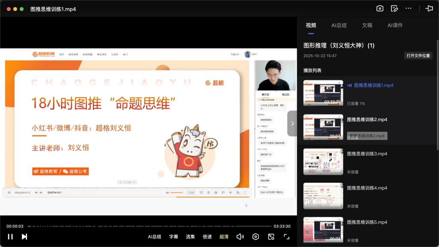Image resolution: width=439 pixels, height=247 pixels.
Task: Open the notes editing icon
Action: 394,8
